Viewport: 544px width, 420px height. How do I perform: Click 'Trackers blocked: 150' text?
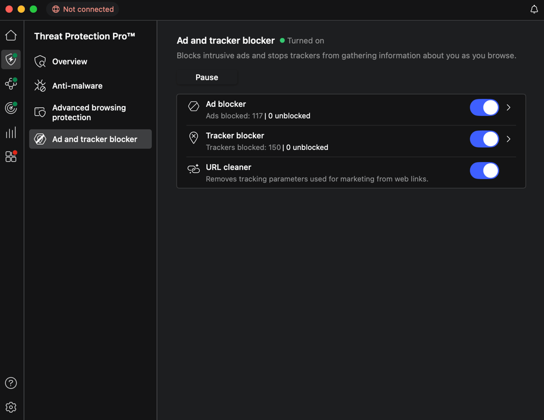243,147
